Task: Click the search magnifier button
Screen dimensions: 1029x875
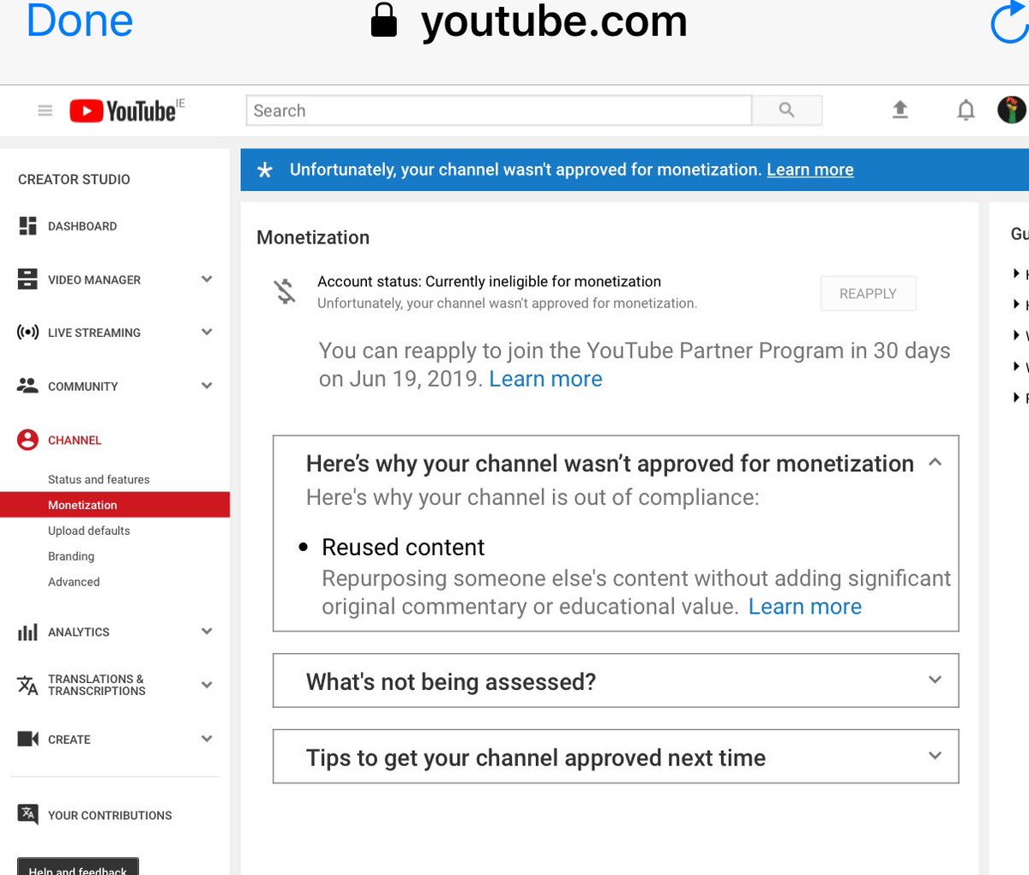Action: [x=786, y=110]
